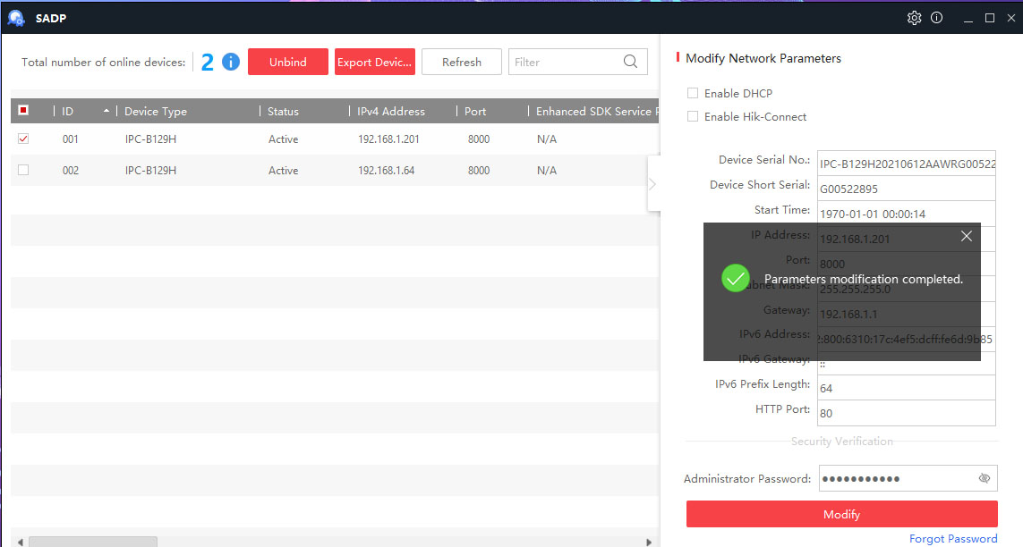Image resolution: width=1023 pixels, height=547 pixels.
Task: Click the Start Time field
Action: tap(907, 214)
